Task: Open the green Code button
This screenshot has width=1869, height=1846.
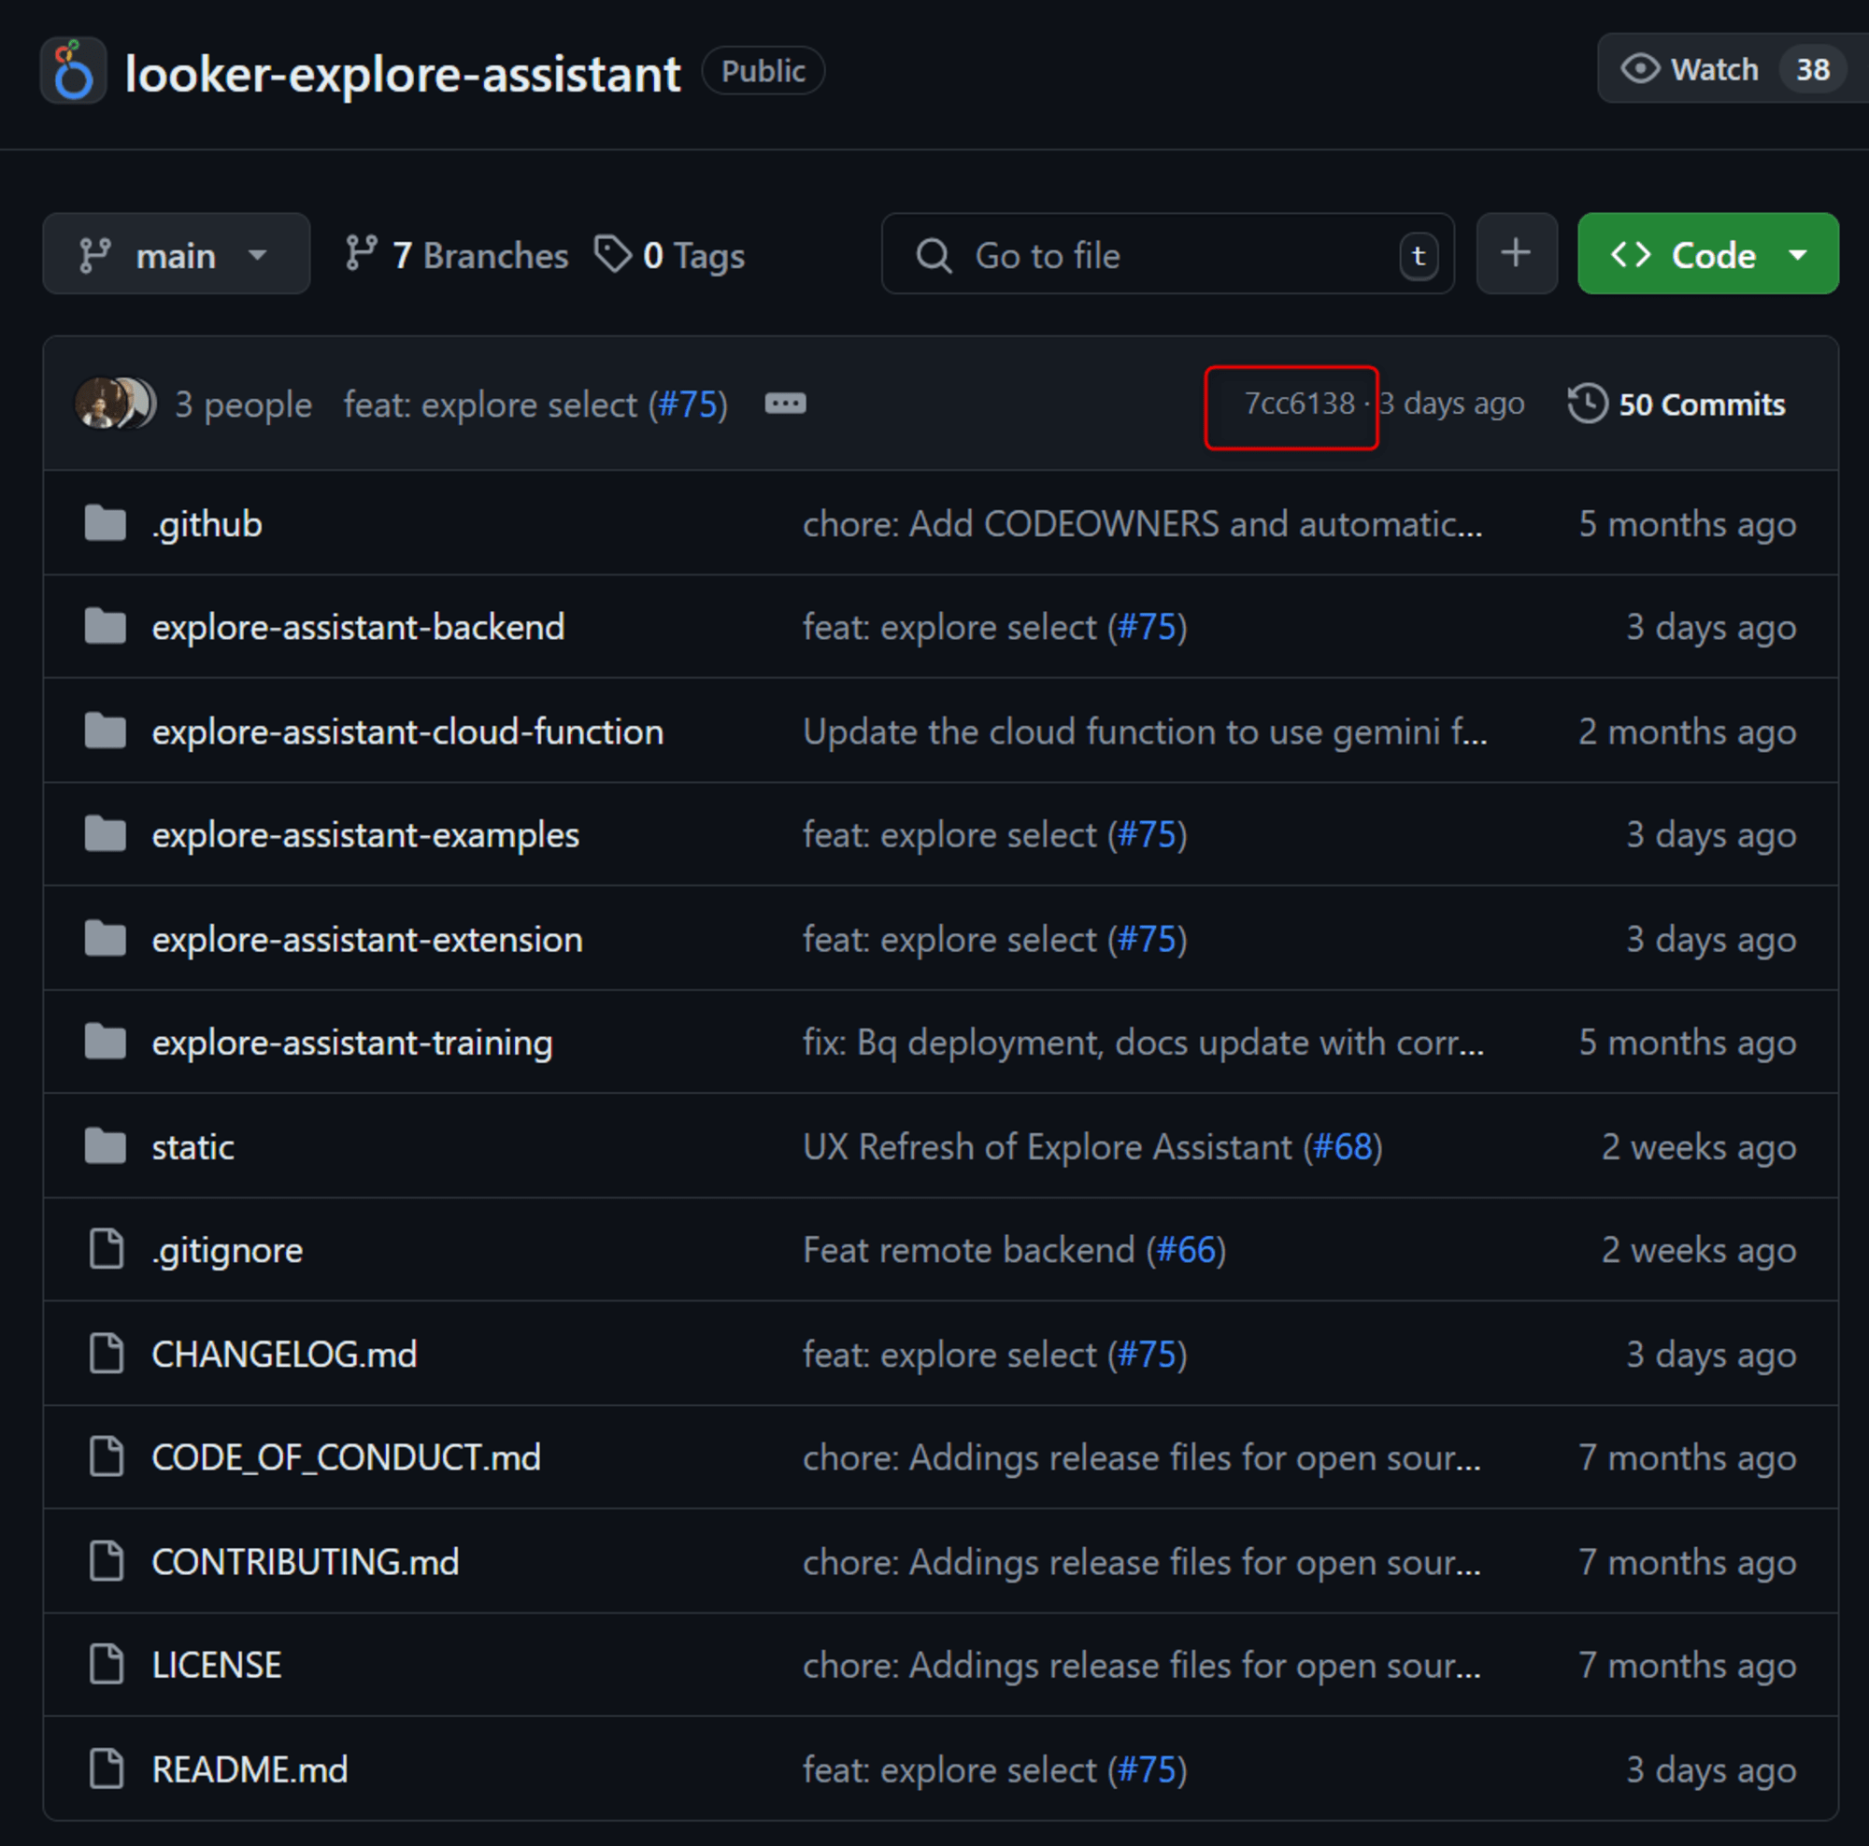Action: pos(1707,254)
